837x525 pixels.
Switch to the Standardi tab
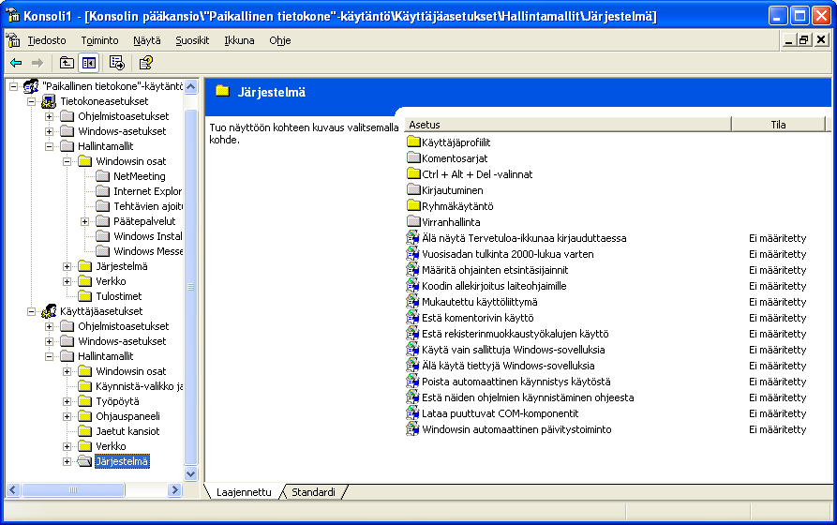(x=313, y=492)
